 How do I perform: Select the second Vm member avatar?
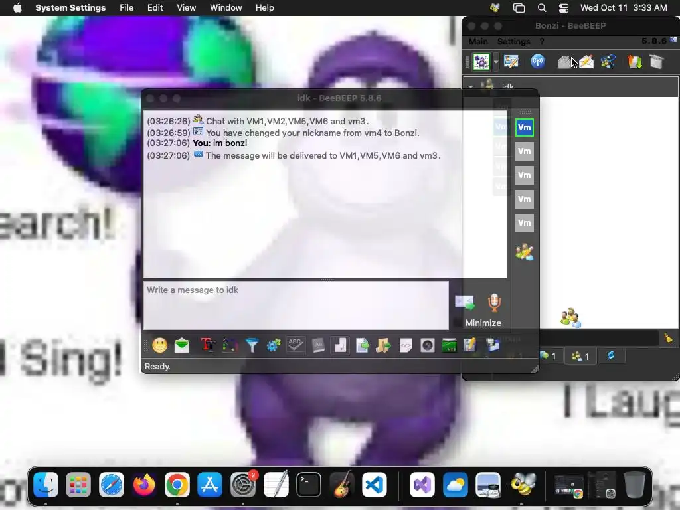(x=525, y=151)
